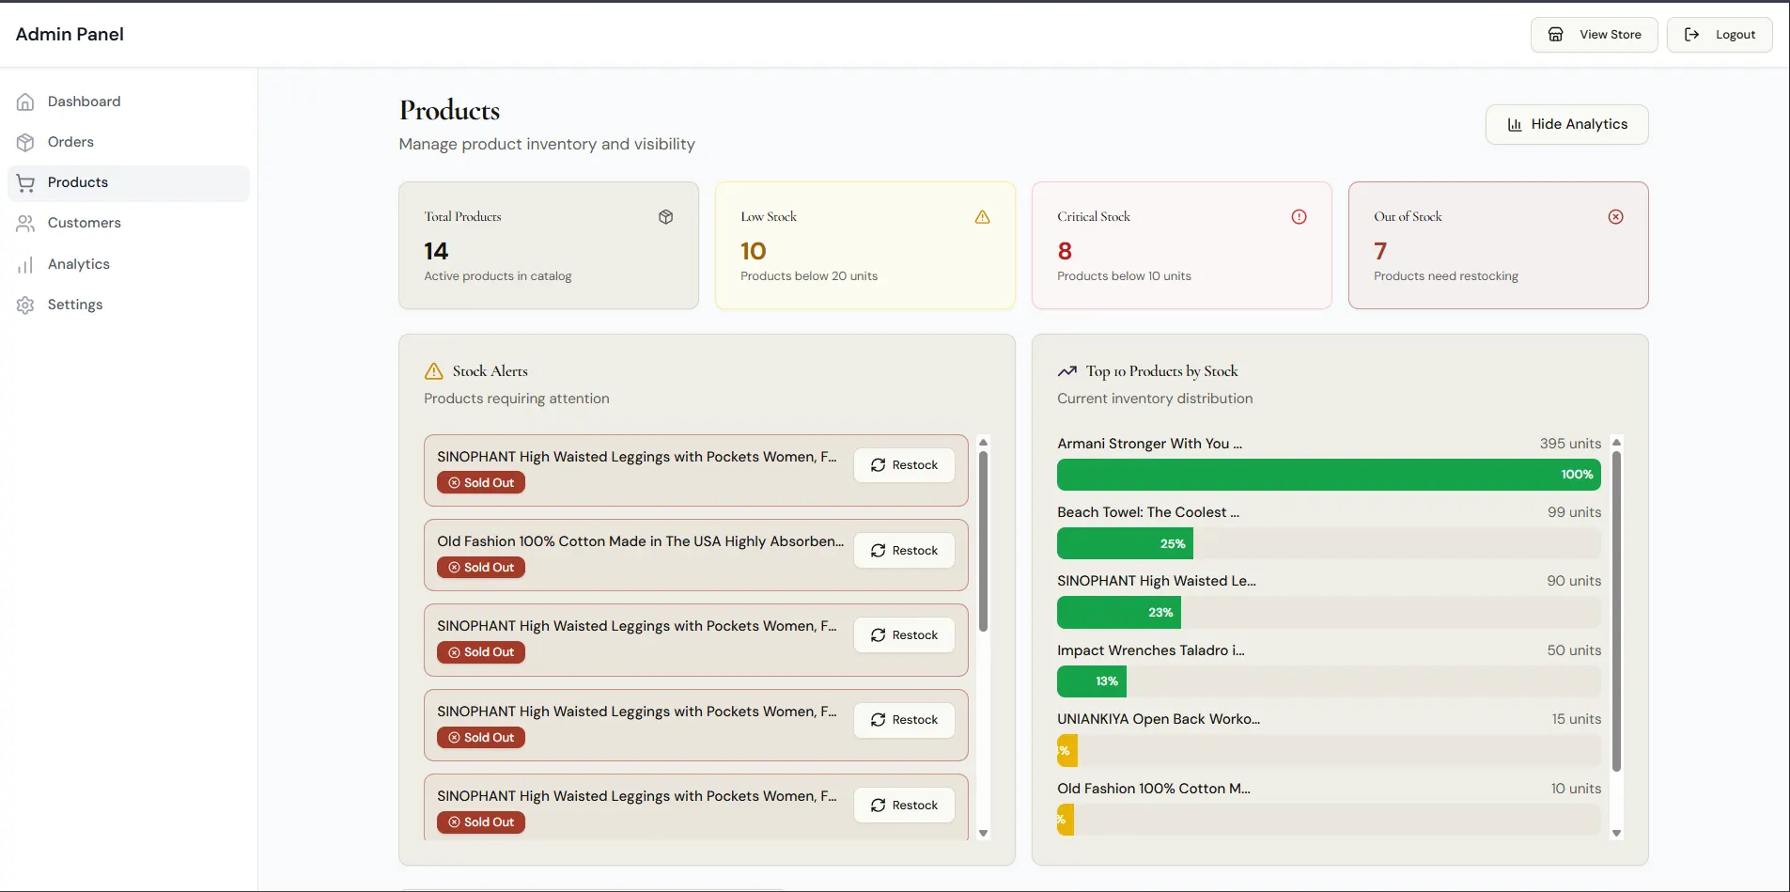Click the storefront icon in View Store button
The width and height of the screenshot is (1790, 892).
(x=1556, y=34)
